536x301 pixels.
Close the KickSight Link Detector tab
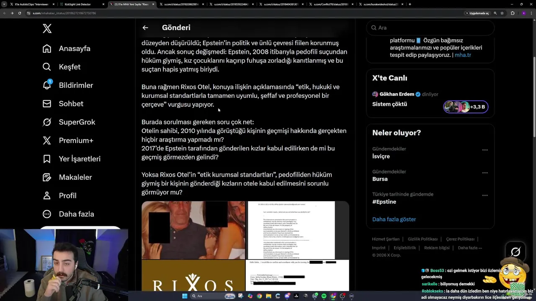[103, 4]
